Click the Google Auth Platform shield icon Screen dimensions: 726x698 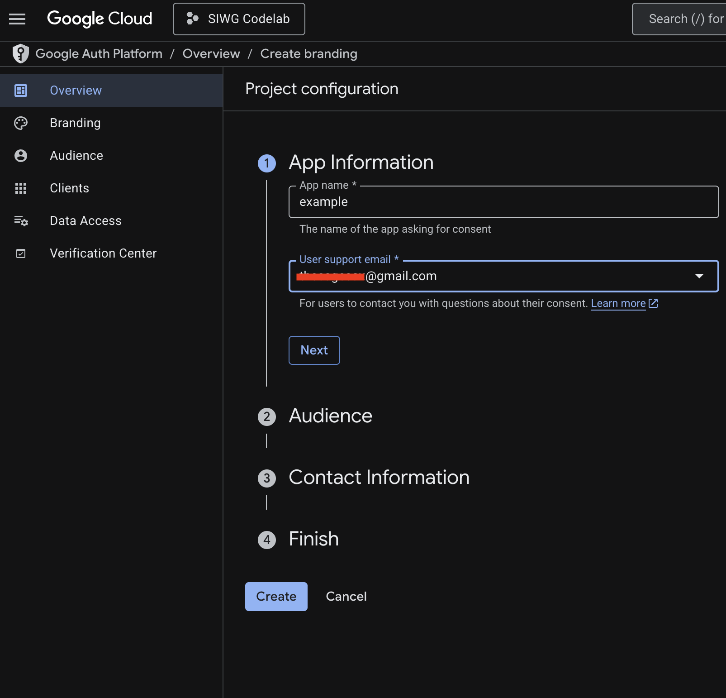[21, 53]
